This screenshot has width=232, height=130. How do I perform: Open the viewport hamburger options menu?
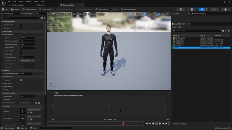pos(49,14)
